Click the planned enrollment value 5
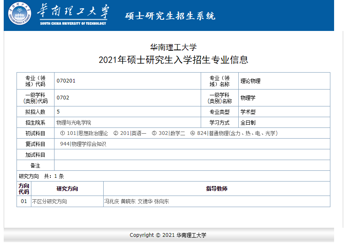This screenshot has height=250, width=344. coord(58,112)
